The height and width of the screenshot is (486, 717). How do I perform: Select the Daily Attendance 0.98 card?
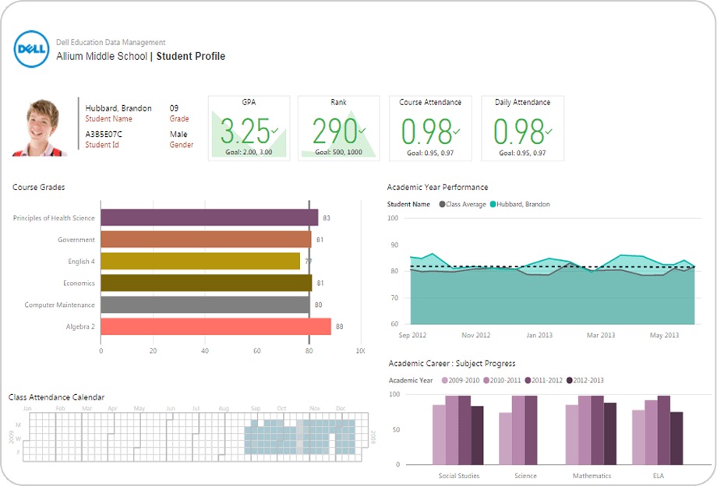(523, 129)
